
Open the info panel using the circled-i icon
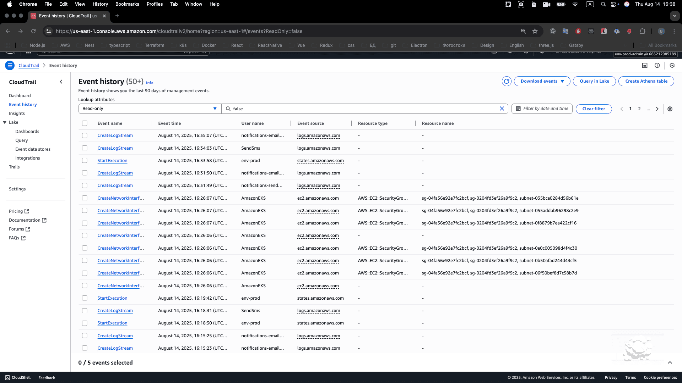click(x=657, y=65)
